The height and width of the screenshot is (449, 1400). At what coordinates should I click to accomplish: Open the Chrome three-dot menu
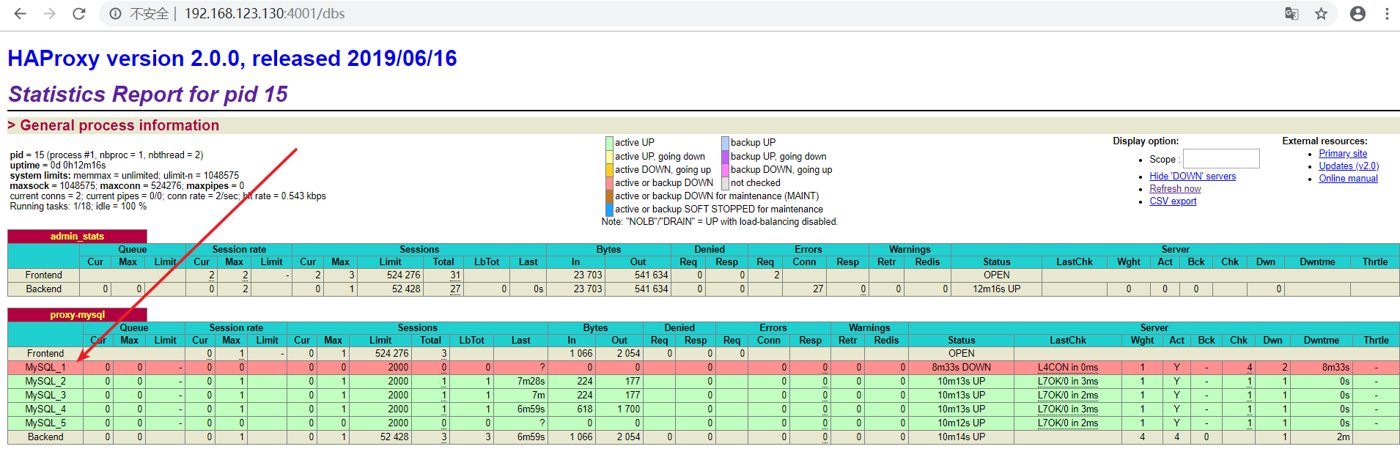click(1387, 13)
